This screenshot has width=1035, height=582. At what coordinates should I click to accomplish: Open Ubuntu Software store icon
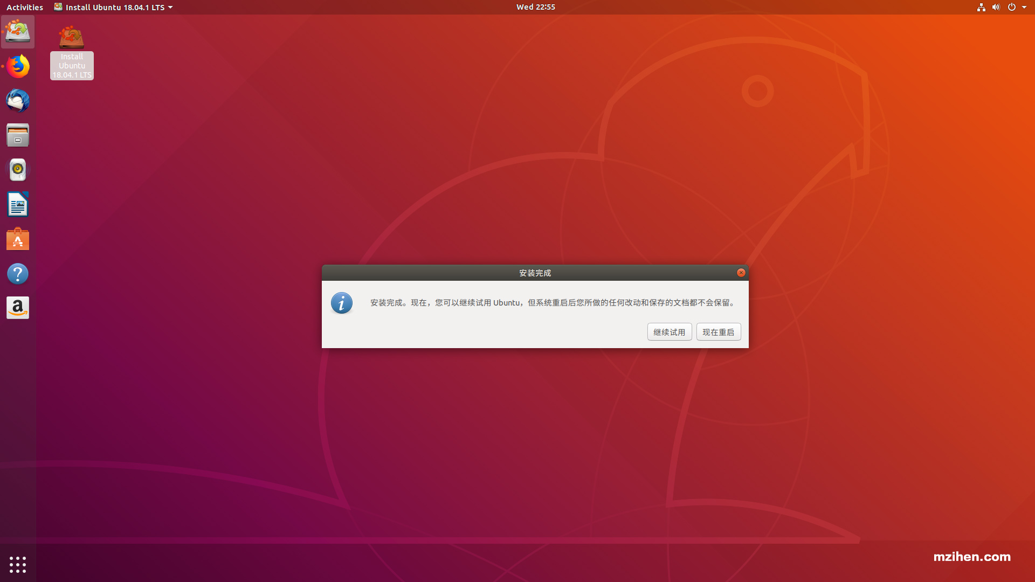pos(18,239)
